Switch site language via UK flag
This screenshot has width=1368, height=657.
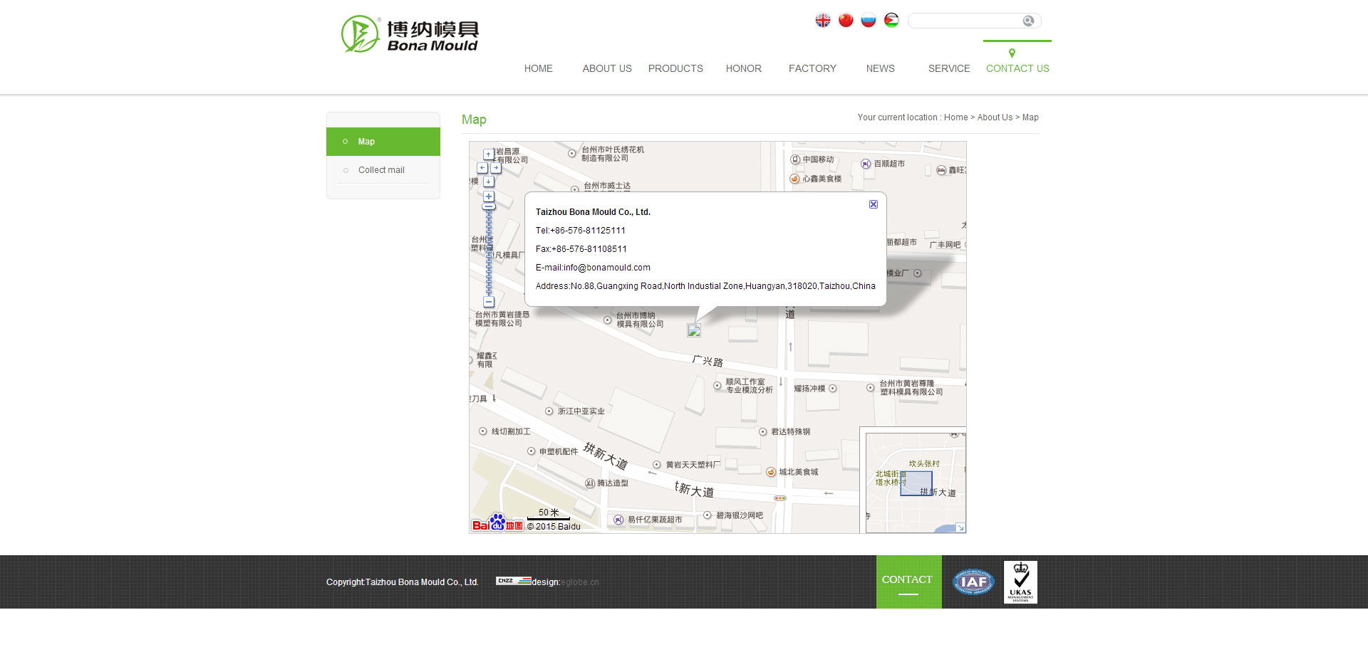tap(823, 21)
